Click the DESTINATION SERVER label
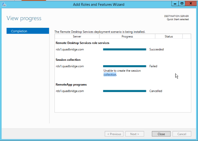Image resolution: width=198 pixels, height=141 pixels. click(x=177, y=16)
